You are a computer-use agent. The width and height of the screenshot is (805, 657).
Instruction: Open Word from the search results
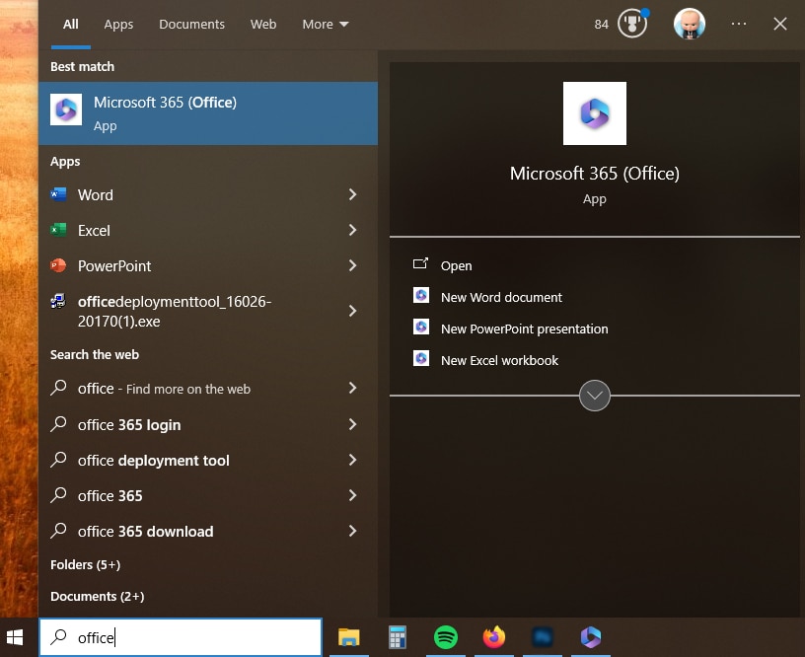(94, 194)
